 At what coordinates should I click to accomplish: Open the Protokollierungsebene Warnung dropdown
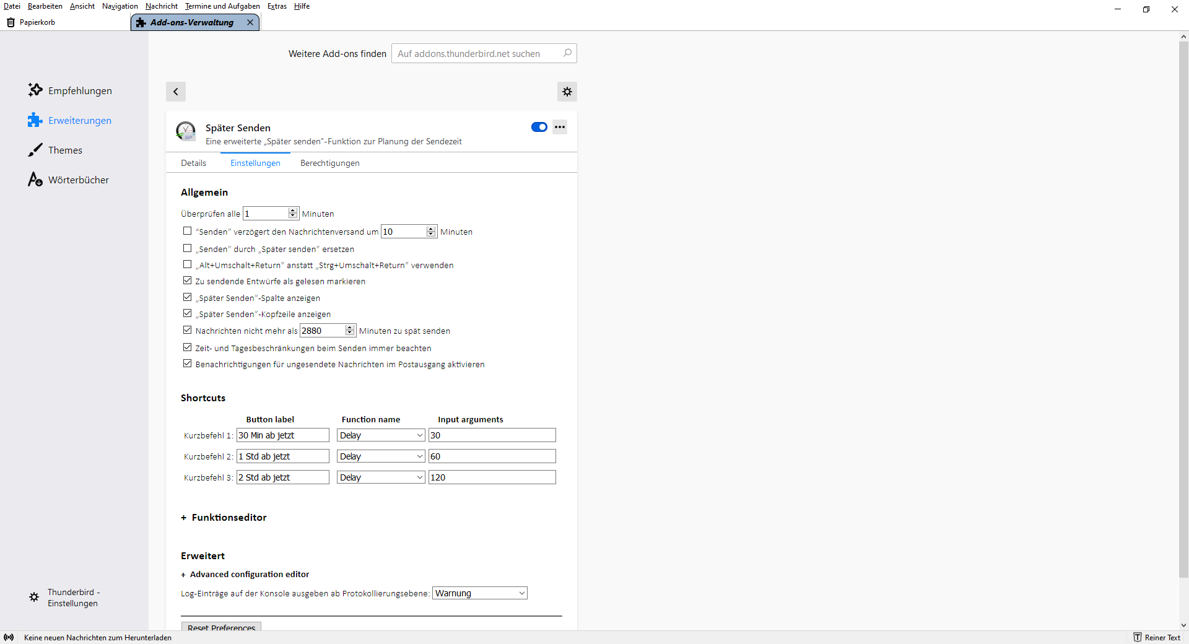click(x=480, y=593)
